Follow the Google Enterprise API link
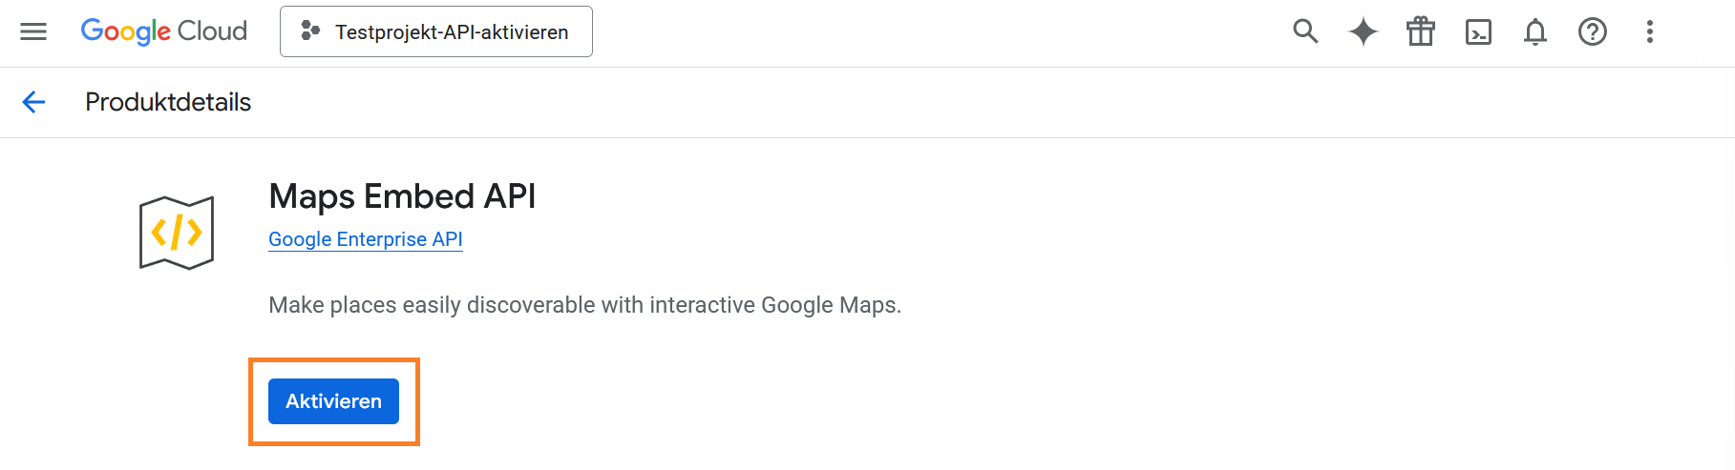The height and width of the screenshot is (470, 1735). coord(365,239)
